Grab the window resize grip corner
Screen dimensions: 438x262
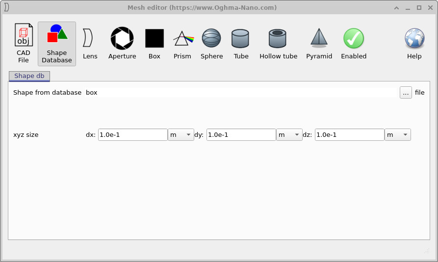click(427, 251)
